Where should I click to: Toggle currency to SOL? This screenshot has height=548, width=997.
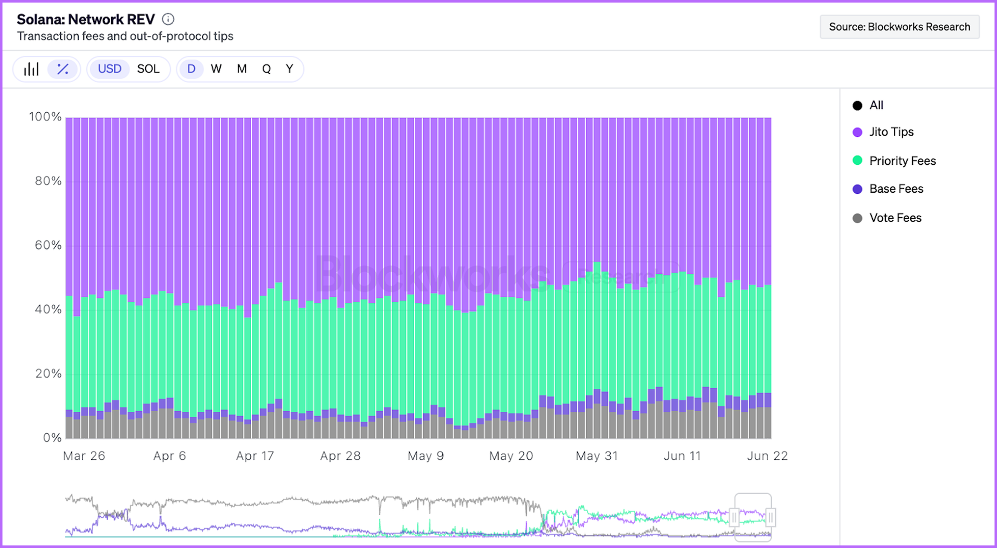tap(148, 69)
